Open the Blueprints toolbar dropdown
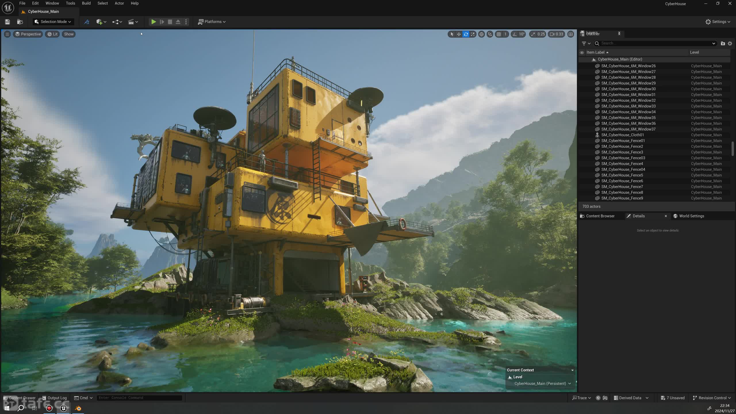Image resolution: width=736 pixels, height=414 pixels. pyautogui.click(x=117, y=22)
